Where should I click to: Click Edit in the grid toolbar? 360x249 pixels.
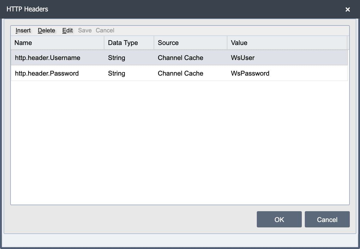67,30
